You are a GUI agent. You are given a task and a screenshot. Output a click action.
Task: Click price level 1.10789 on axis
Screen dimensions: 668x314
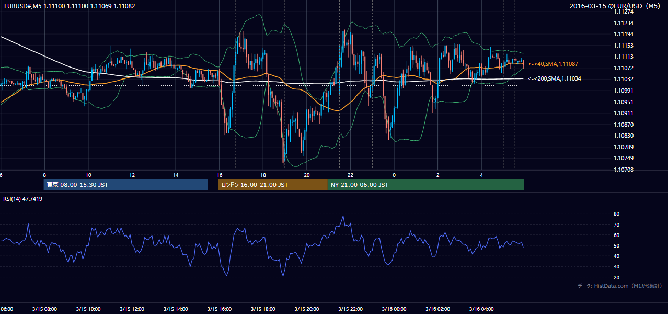tap(624, 147)
